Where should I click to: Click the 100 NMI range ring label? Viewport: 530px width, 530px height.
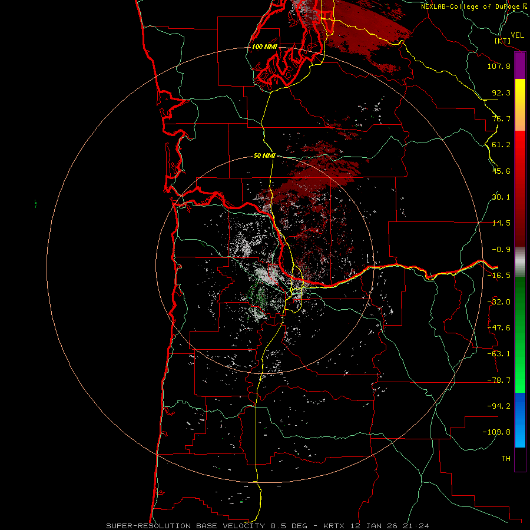(x=264, y=47)
